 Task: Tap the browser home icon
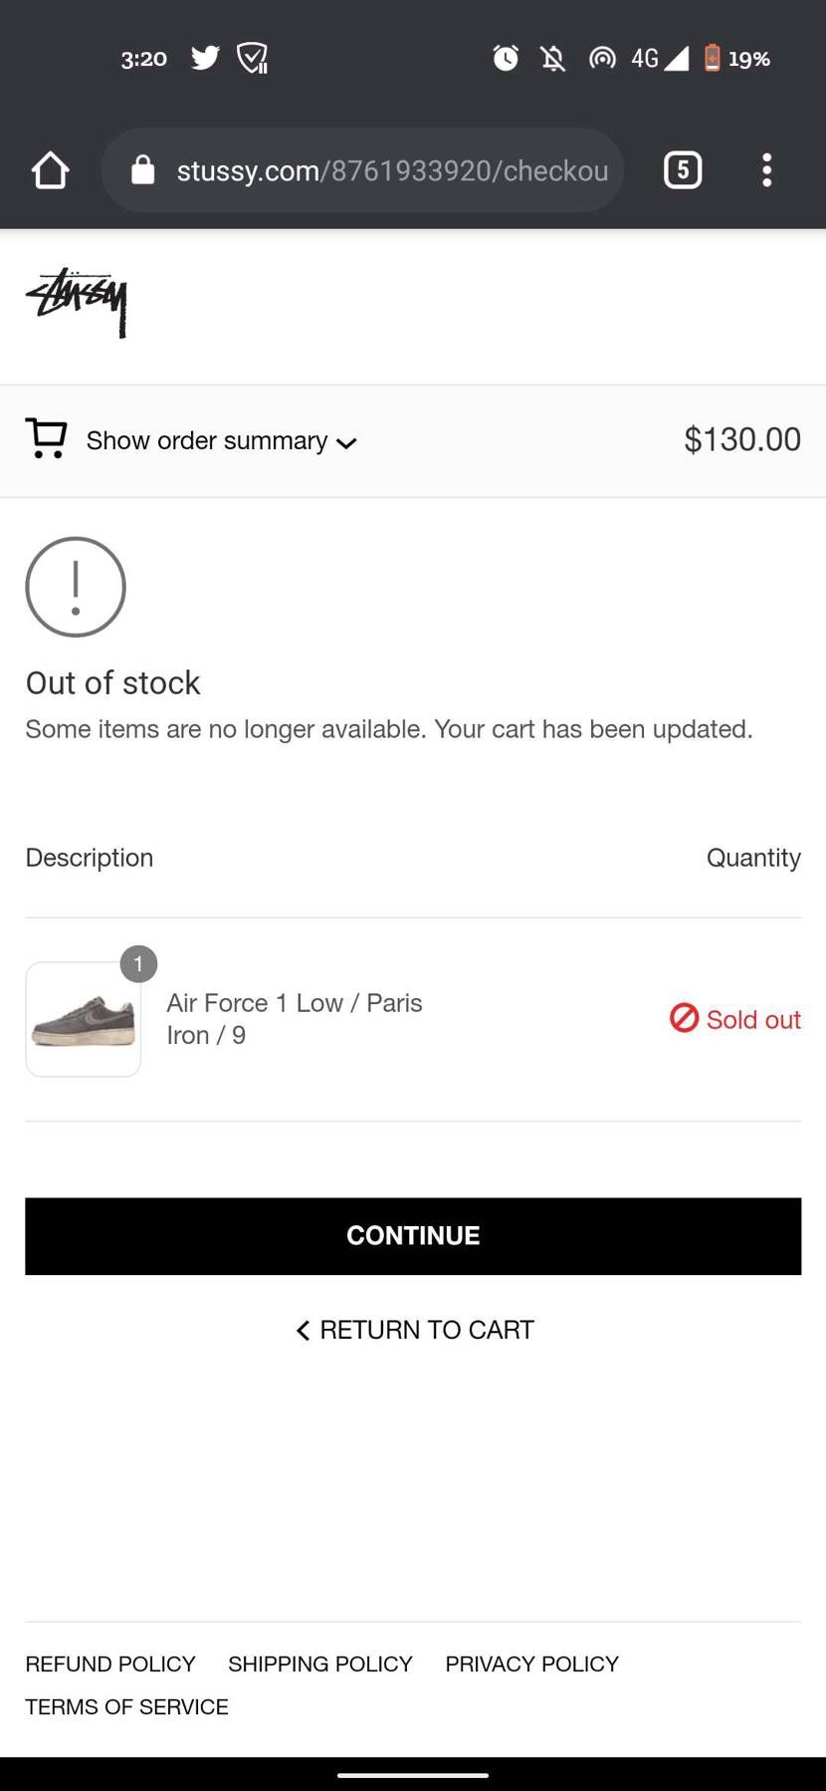(x=50, y=170)
